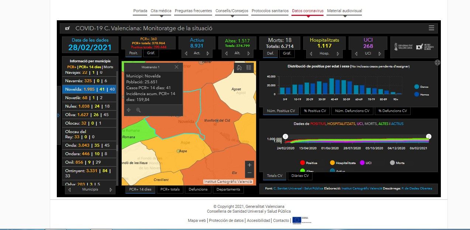Go to next Actius panel arrow
This screenshot has height=230, width=470.
pyautogui.click(x=208, y=53)
